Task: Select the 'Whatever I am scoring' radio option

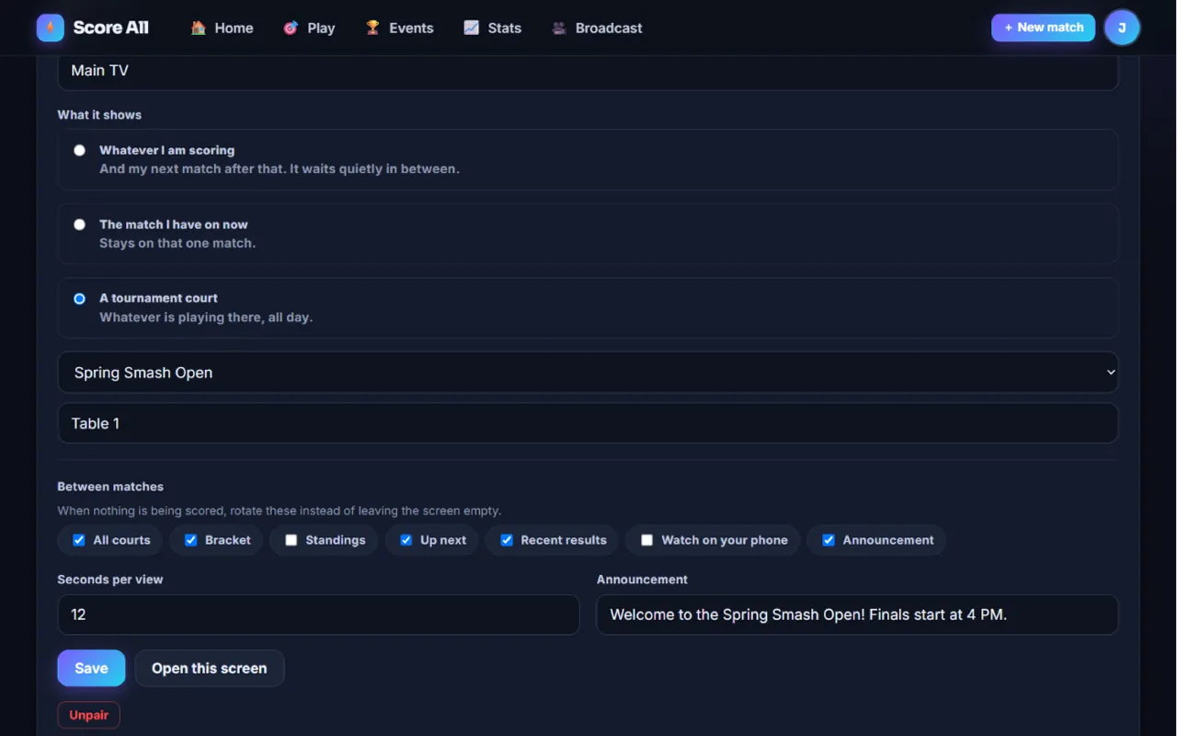Action: [x=80, y=150]
